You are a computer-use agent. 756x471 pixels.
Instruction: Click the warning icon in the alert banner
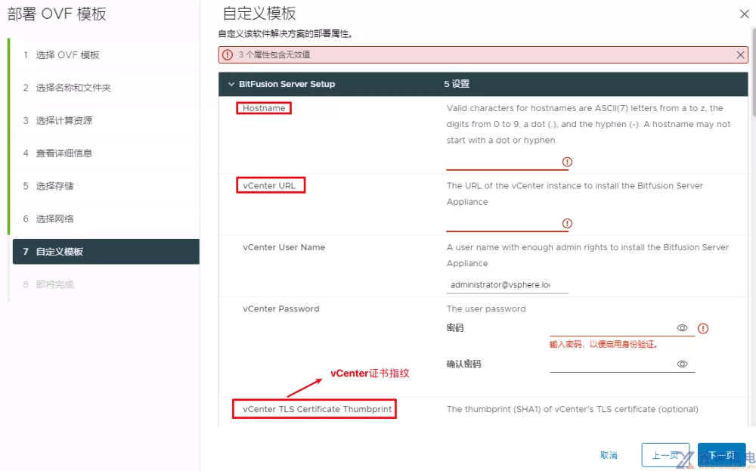pos(228,55)
